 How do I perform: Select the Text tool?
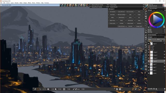tap(146, 40)
